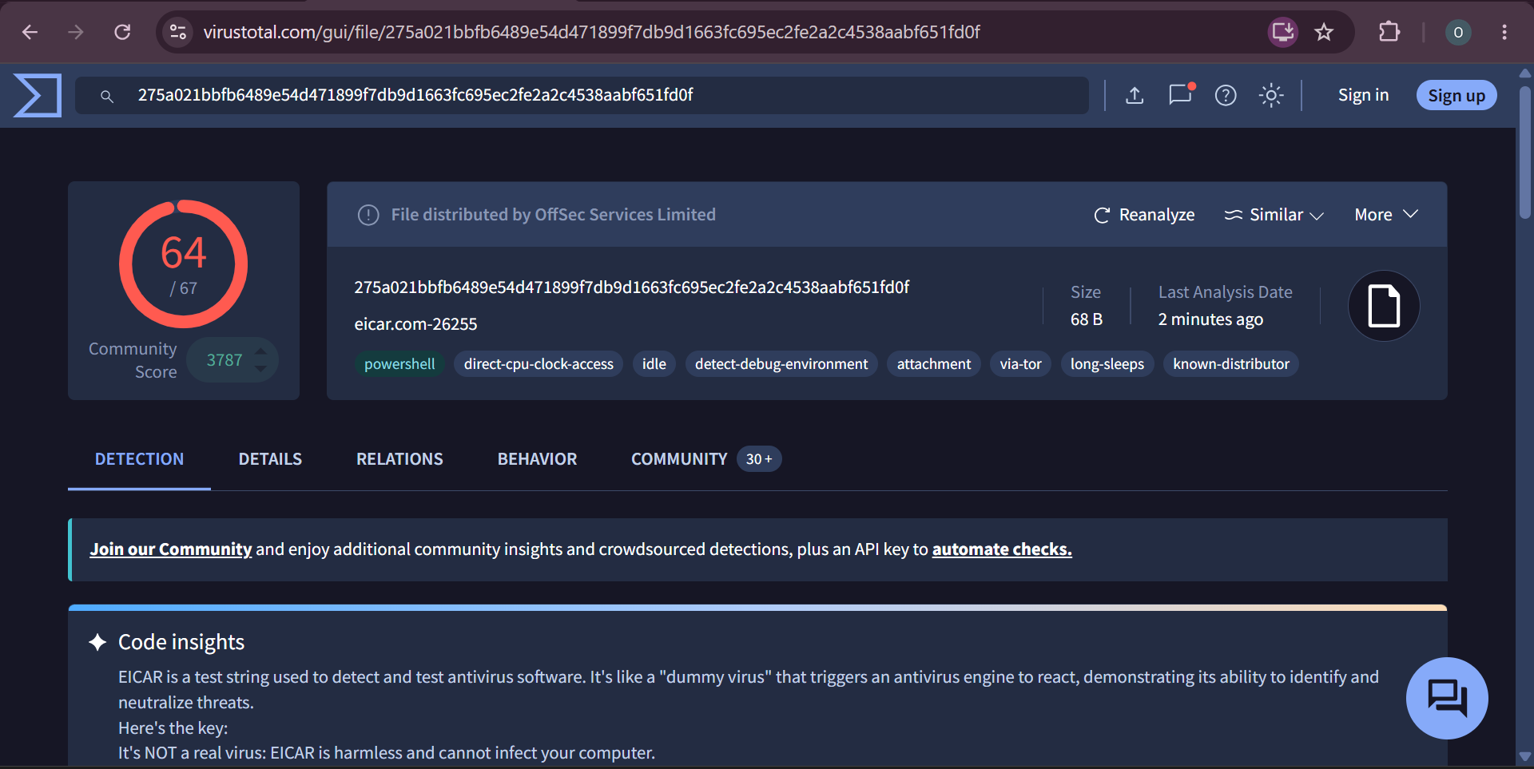Screen dimensions: 1534x769
Task: Open the browser extensions puzzle icon
Action: [x=1389, y=32]
